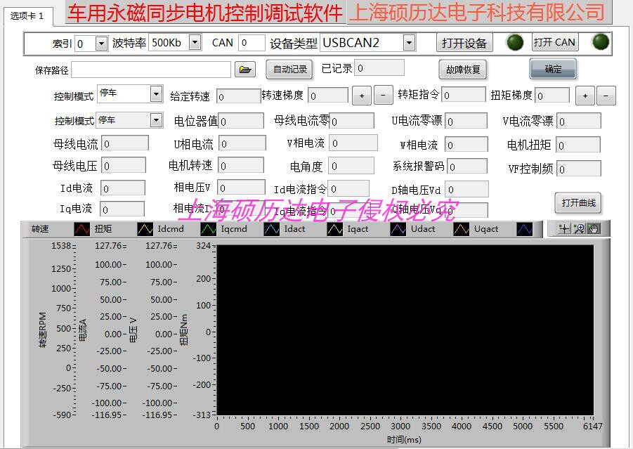Screen dimensions: 633x449
Task: Click the Id电流指令 value field
Action: pyautogui.click(x=348, y=188)
